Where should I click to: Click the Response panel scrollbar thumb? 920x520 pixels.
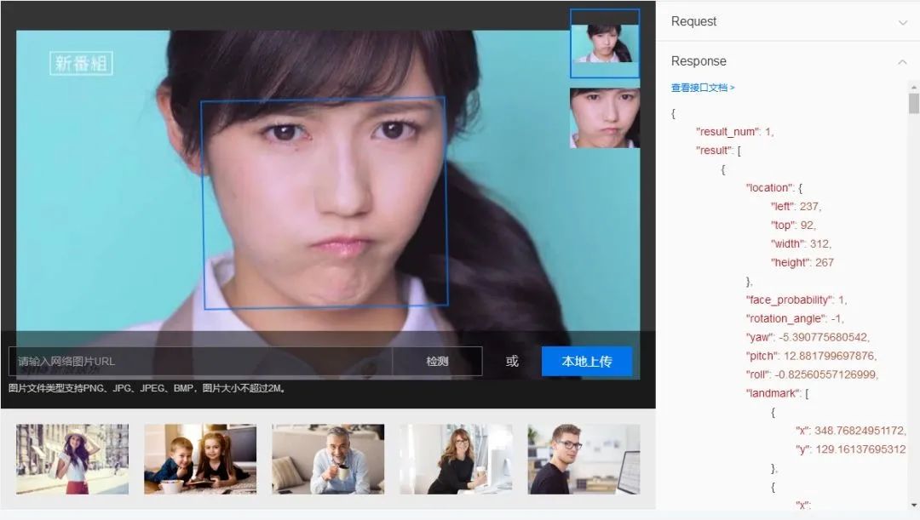tap(913, 103)
